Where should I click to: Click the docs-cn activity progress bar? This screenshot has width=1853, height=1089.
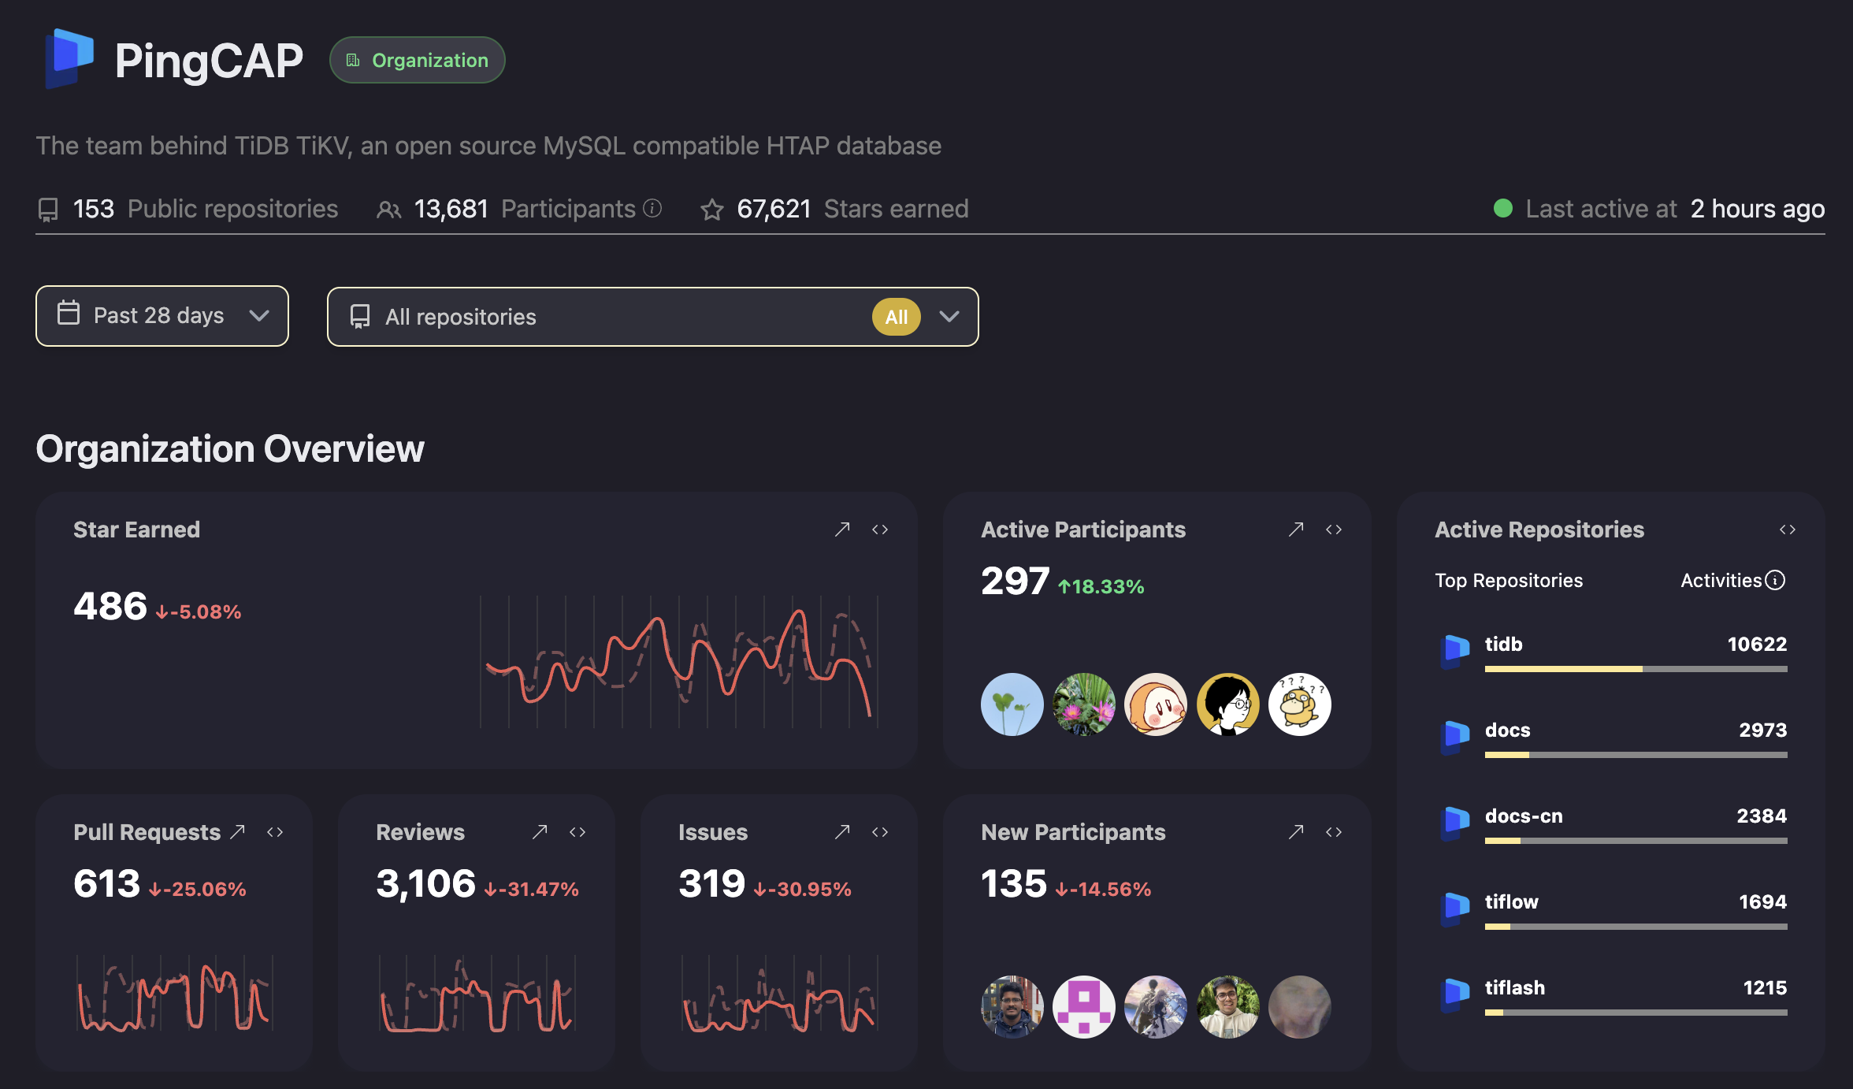[1636, 841]
